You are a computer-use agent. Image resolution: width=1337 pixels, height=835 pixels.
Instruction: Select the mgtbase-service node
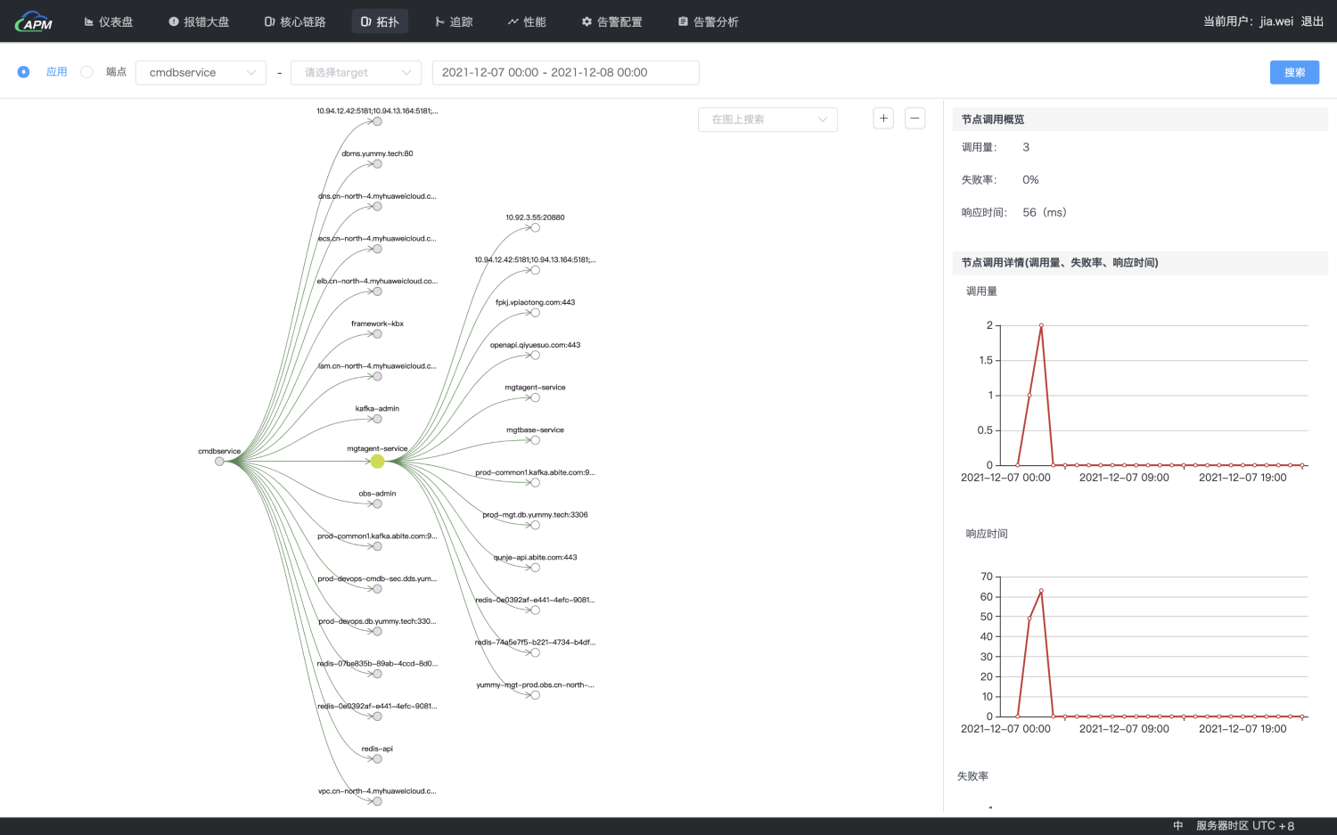535,440
